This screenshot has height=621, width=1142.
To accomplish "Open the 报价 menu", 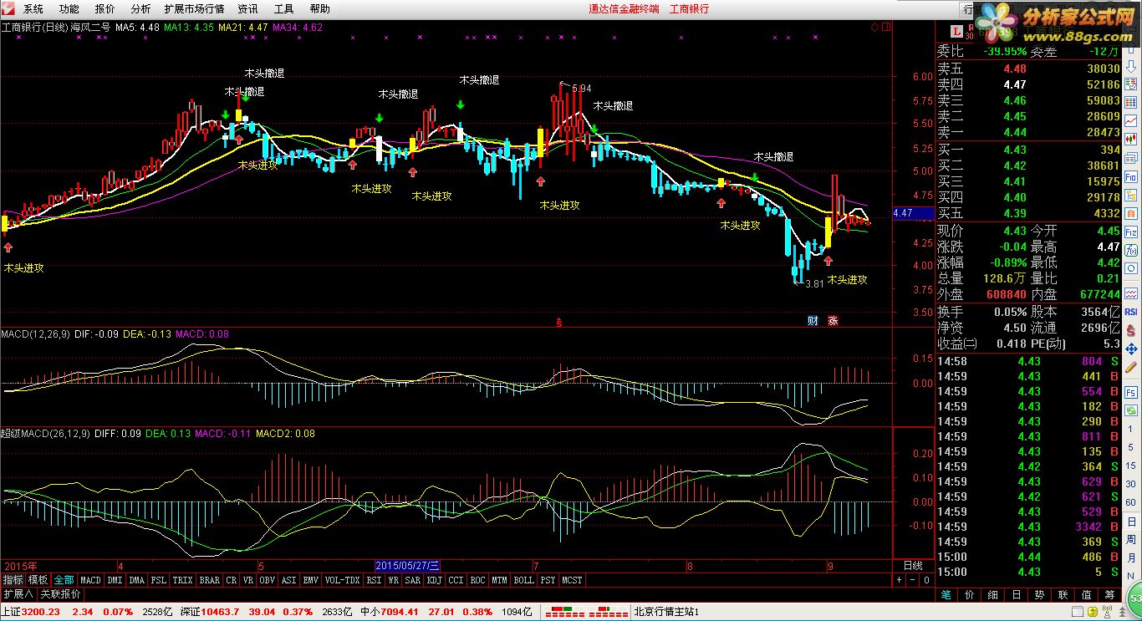I will point(105,9).
